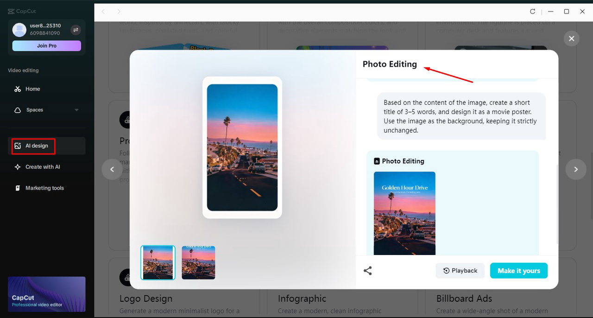Click the user profile avatar

pyautogui.click(x=19, y=30)
